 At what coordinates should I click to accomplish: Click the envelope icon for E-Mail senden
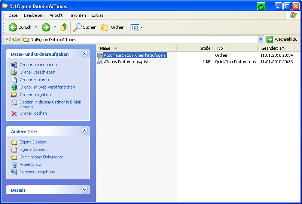14,102
